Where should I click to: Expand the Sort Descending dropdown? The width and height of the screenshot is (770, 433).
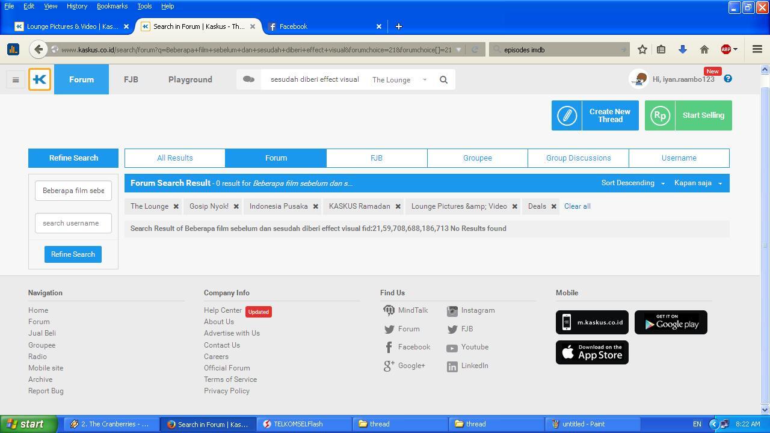coord(633,183)
